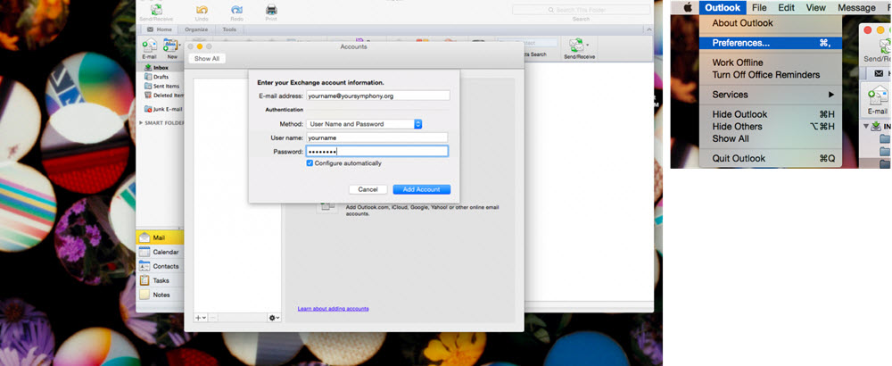
Task: Click the E-mail ribbon icon beside New
Action: [149, 46]
